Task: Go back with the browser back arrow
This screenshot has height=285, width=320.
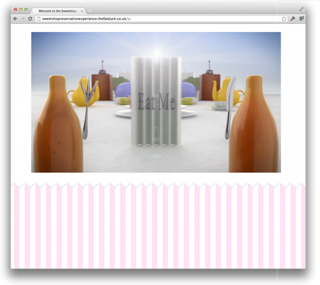Action: pyautogui.click(x=15, y=19)
